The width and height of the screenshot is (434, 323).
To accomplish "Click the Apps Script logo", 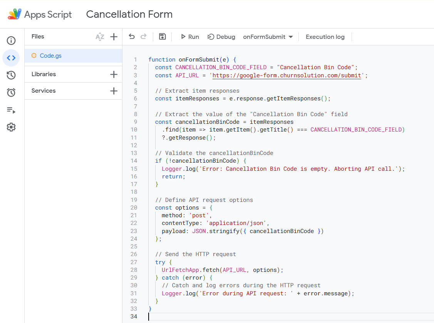I will point(14,14).
